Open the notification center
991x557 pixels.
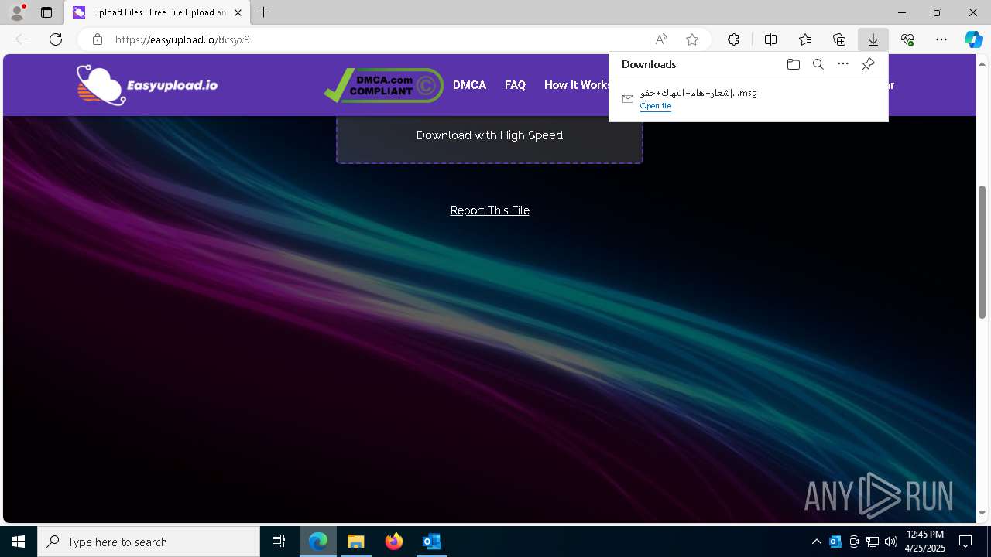pyautogui.click(x=965, y=542)
